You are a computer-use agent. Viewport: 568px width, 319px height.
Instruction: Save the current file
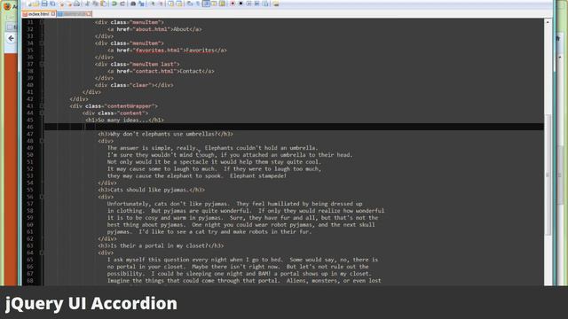[44, 4]
